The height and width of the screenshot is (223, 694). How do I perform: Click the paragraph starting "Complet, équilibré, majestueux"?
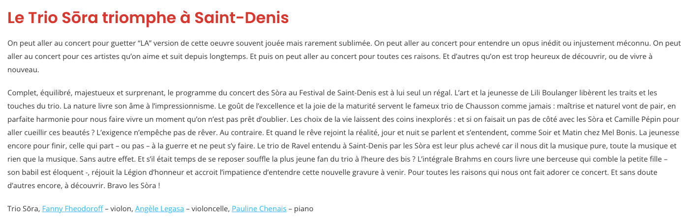pos(343,139)
